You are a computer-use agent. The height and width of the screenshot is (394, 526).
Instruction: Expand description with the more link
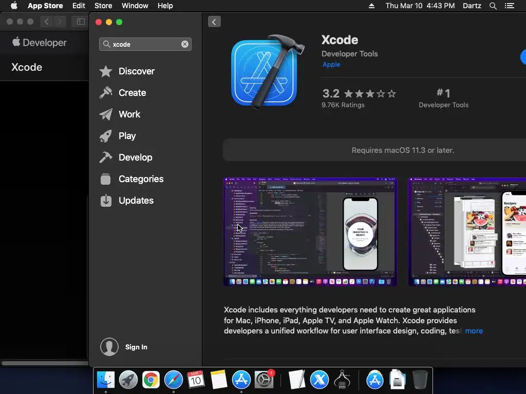[x=474, y=331]
